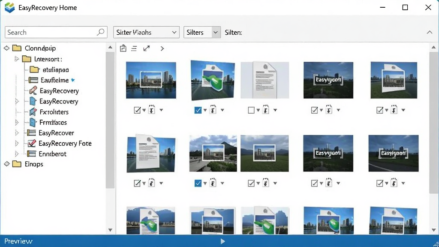Switch to list view icon

point(134,48)
